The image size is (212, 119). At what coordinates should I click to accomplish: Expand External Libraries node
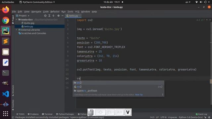tap(17, 30)
